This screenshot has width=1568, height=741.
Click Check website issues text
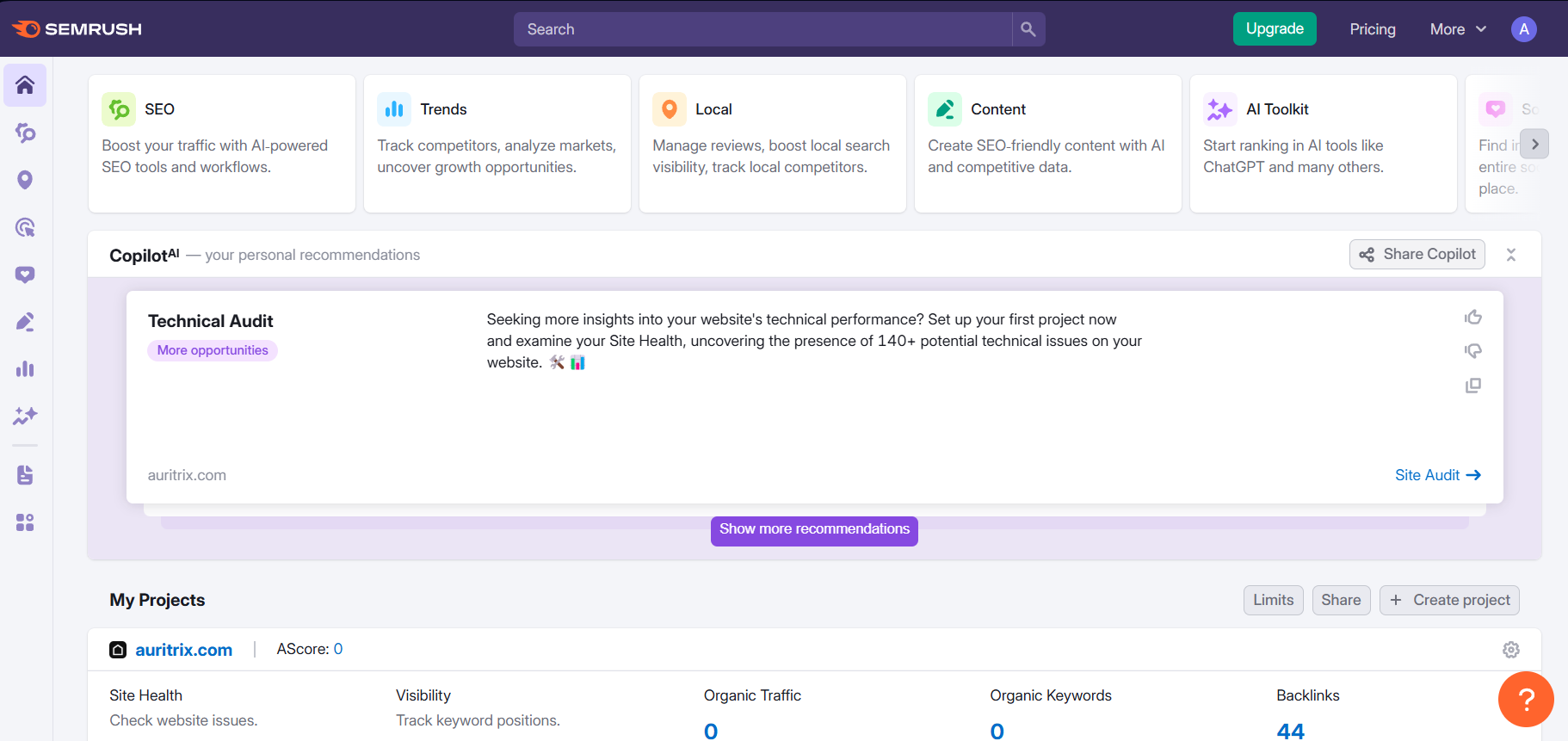point(183,720)
